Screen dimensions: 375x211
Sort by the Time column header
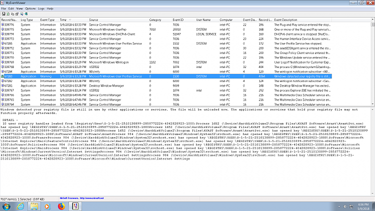click(x=73, y=20)
